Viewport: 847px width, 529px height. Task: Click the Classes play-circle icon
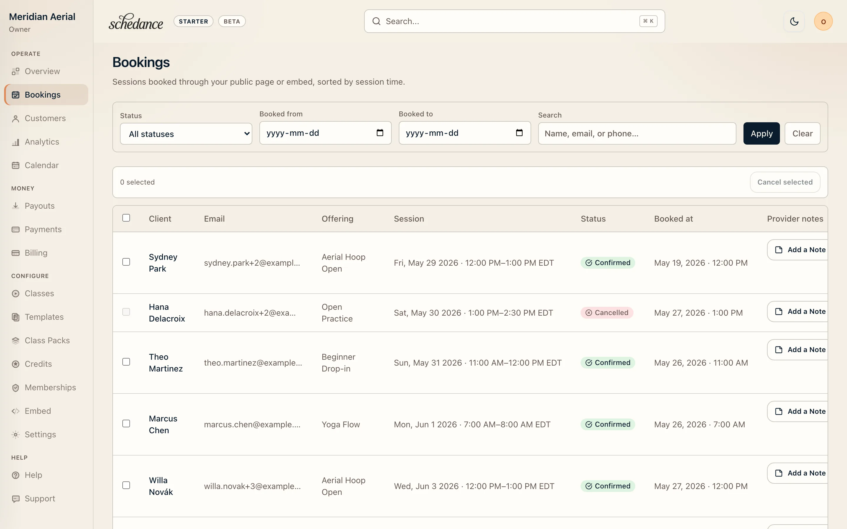(15, 294)
